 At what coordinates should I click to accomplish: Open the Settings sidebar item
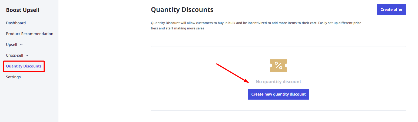click(x=13, y=77)
